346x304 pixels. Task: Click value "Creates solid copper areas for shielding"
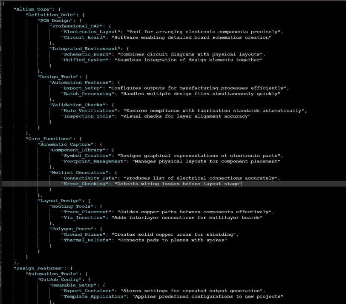(x=174, y=235)
